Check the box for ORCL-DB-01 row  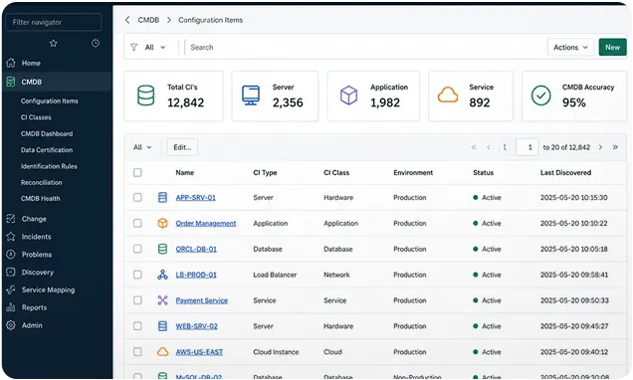click(137, 249)
